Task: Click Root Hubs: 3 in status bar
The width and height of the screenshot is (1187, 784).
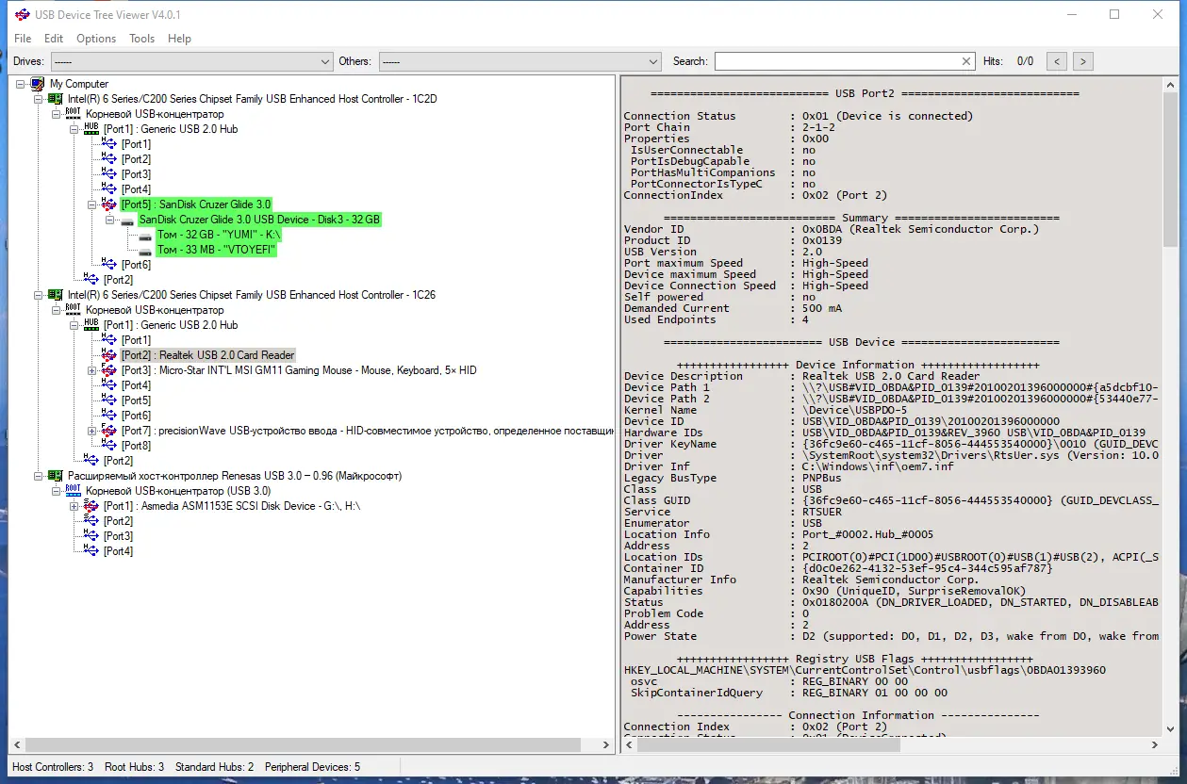Action: click(x=134, y=767)
